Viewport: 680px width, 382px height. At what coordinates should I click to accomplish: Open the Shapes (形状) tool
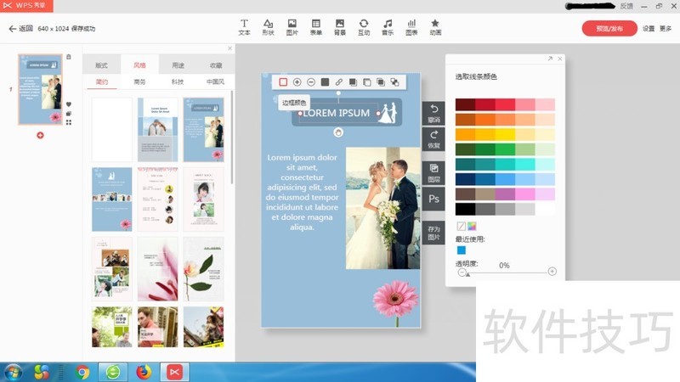(268, 27)
